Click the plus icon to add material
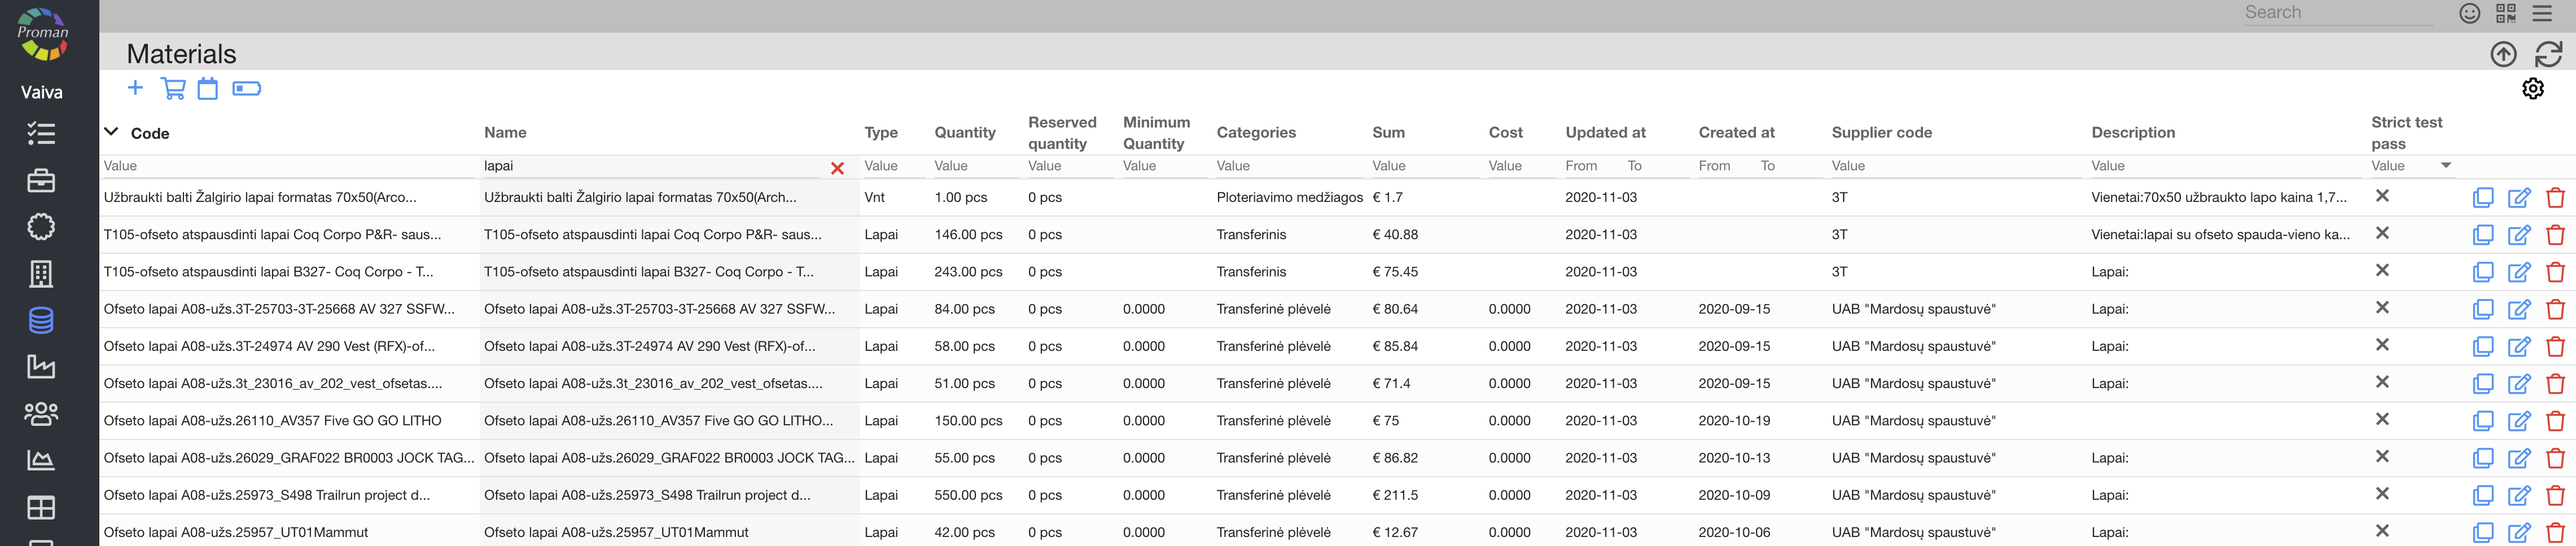The image size is (2576, 546). tap(135, 88)
